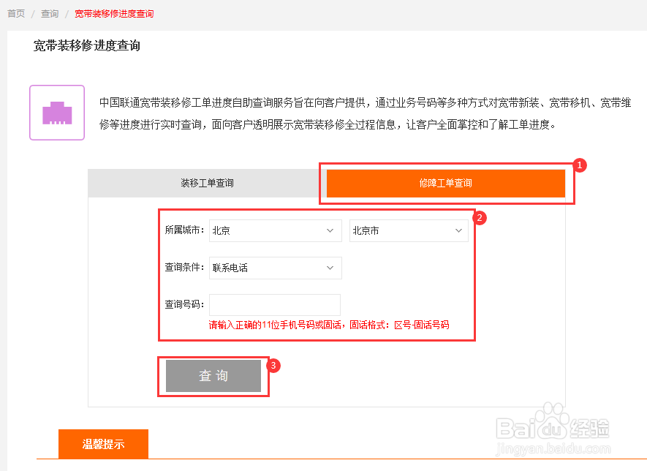Image resolution: width=647 pixels, height=471 pixels.
Task: Click the 温馨提示 warm tips button
Action: pos(102,444)
